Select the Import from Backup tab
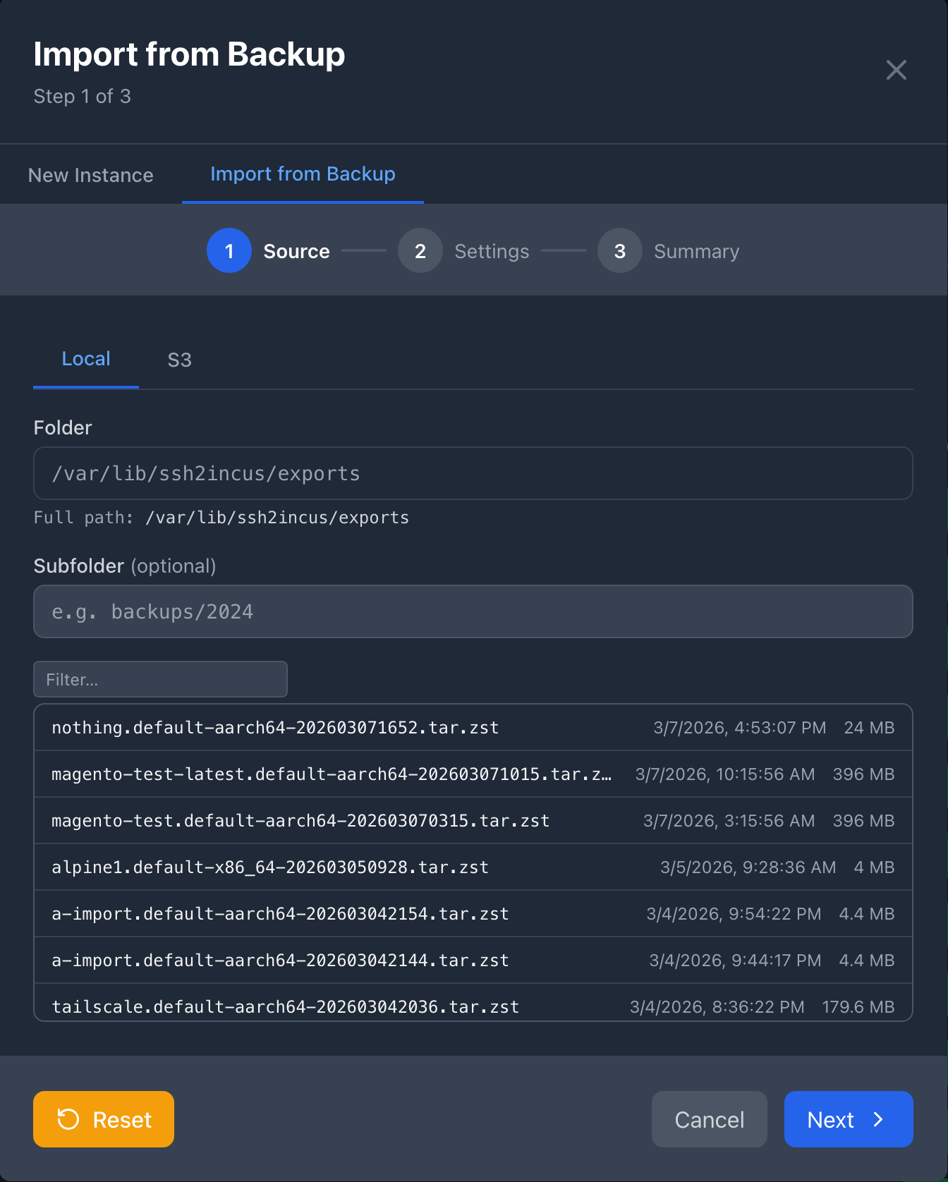This screenshot has height=1182, width=948. point(303,174)
